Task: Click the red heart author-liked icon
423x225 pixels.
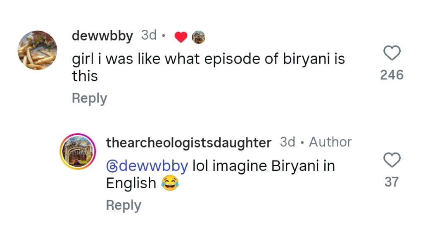Action: pyautogui.click(x=181, y=38)
